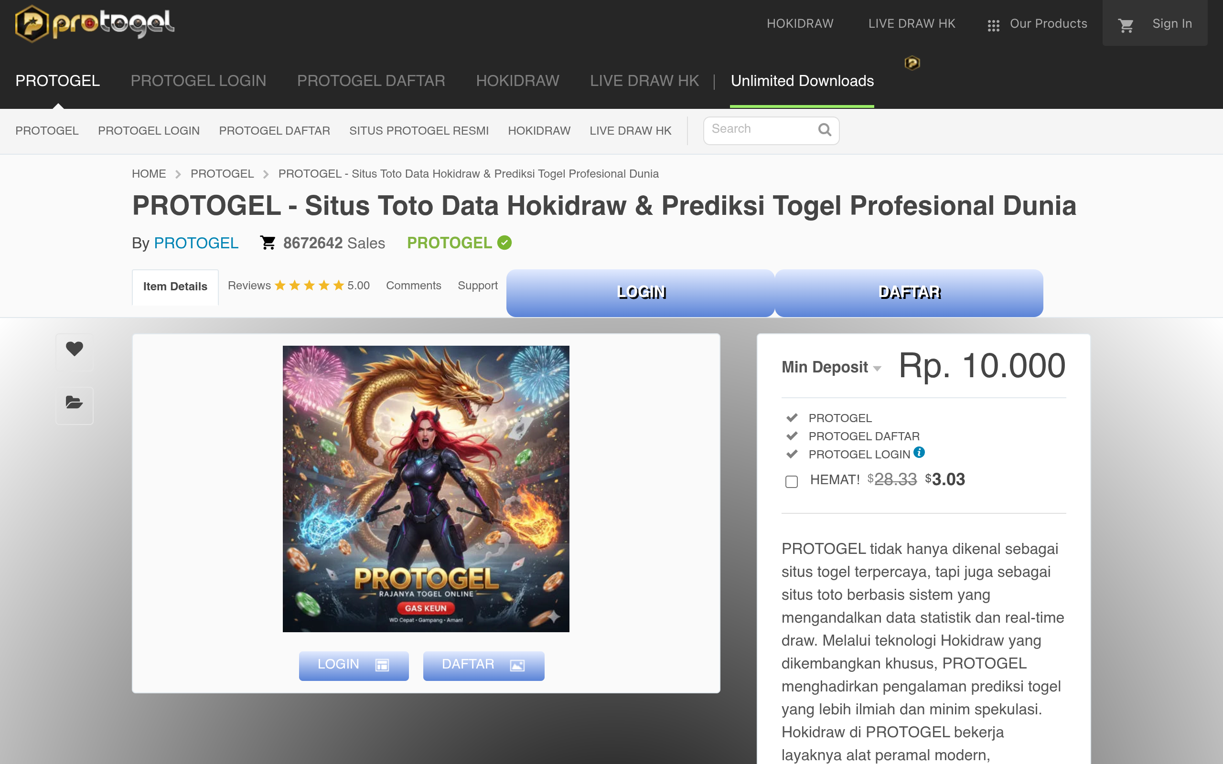The height and width of the screenshot is (764, 1223).
Task: Open the shopping cart icon beside Sign In
Action: [x=1126, y=25]
